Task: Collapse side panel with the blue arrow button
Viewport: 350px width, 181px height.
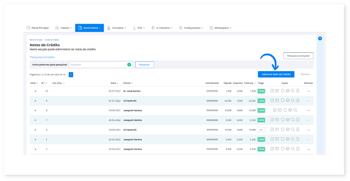Action: (x=320, y=38)
